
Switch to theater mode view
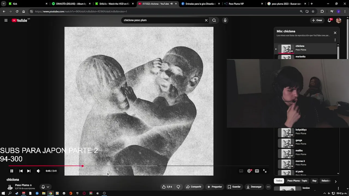point(257,171)
